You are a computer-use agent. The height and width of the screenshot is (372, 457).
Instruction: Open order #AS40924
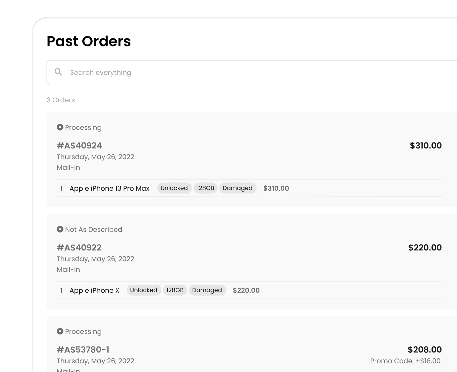pyautogui.click(x=79, y=145)
